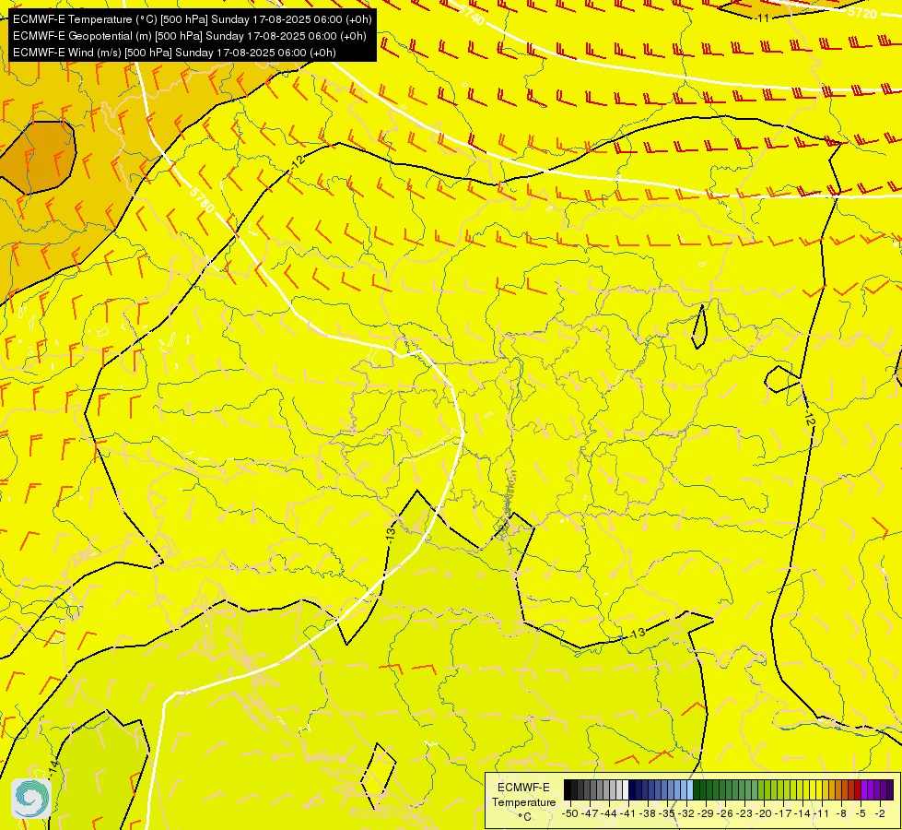Click the -17 tick value in the legend
902x830 pixels.
pos(783,813)
